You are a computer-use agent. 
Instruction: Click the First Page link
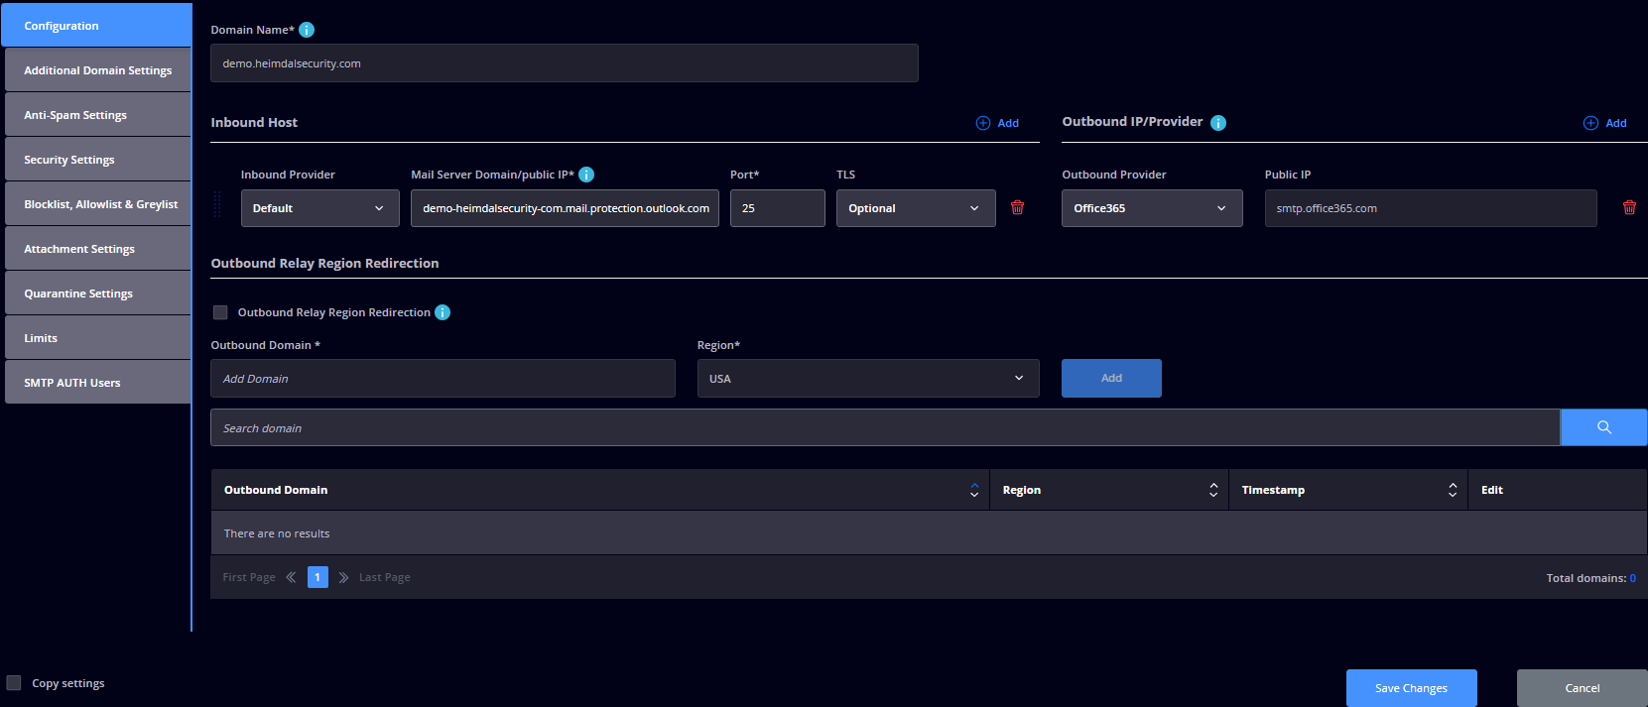pyautogui.click(x=249, y=577)
